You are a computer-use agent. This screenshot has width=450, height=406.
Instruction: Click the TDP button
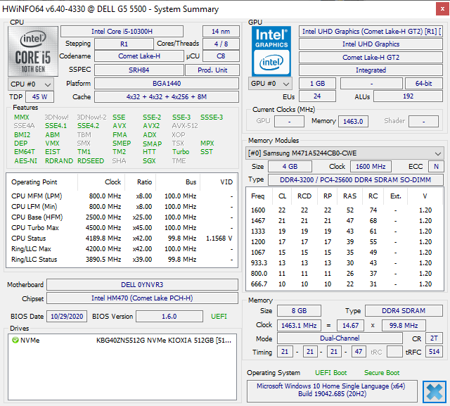pos(16,97)
